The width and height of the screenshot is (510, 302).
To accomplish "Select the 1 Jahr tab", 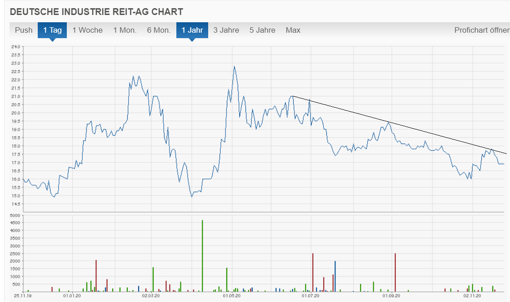I will tap(192, 30).
